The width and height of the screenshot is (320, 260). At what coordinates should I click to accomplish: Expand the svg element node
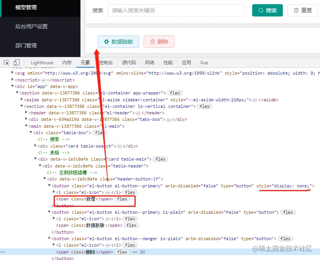[12, 73]
